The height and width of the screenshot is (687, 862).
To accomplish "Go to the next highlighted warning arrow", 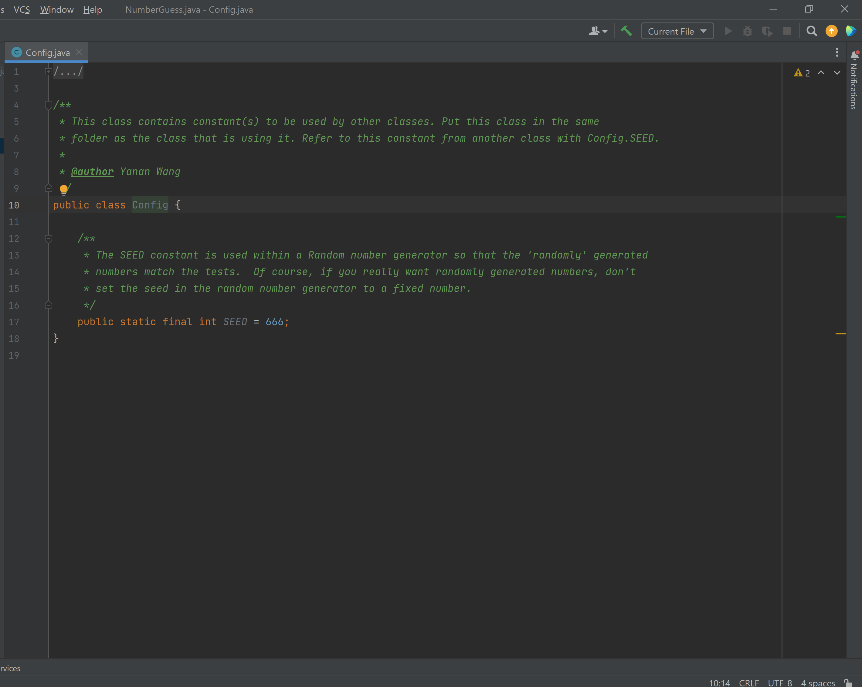I will point(837,73).
